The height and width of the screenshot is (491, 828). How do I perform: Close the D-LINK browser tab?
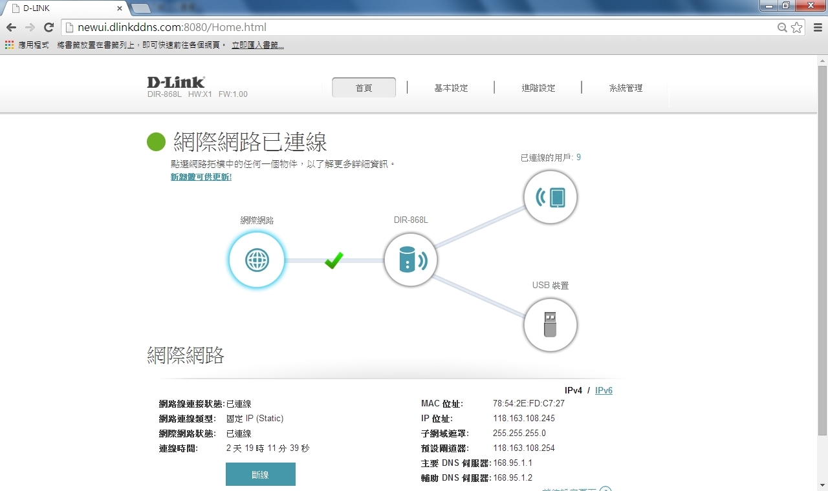(x=120, y=8)
